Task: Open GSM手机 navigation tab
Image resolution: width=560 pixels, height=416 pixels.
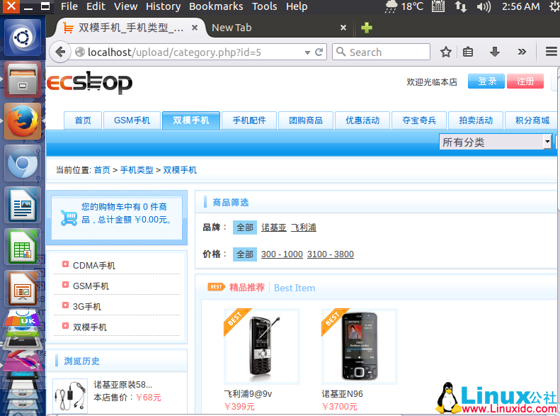Action: 132,120
